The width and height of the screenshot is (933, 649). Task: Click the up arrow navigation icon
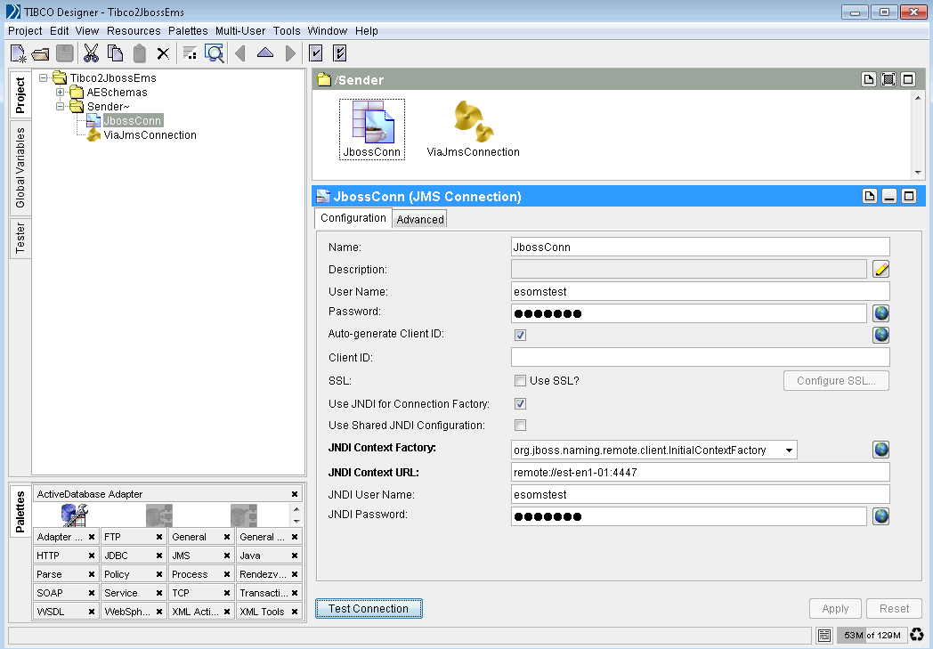pyautogui.click(x=265, y=53)
